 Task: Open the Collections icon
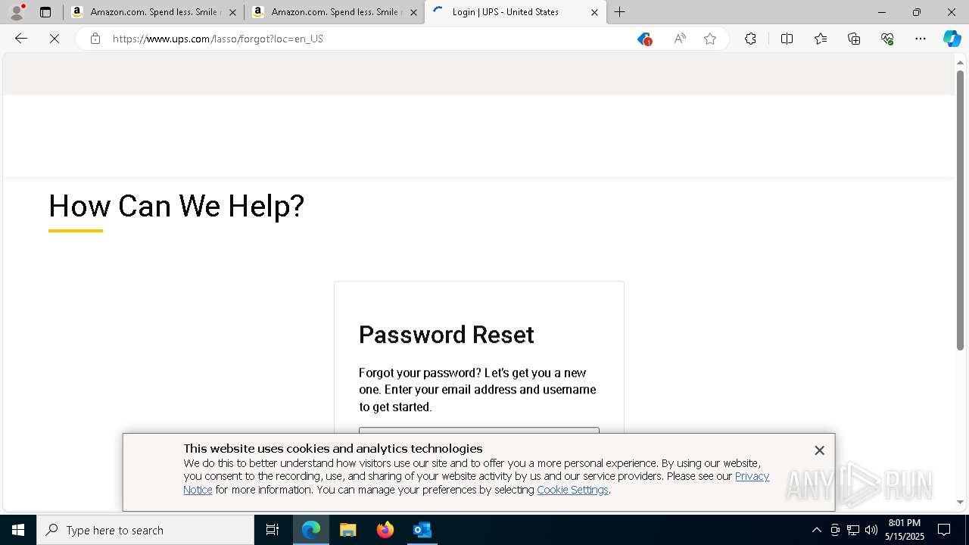tap(854, 39)
